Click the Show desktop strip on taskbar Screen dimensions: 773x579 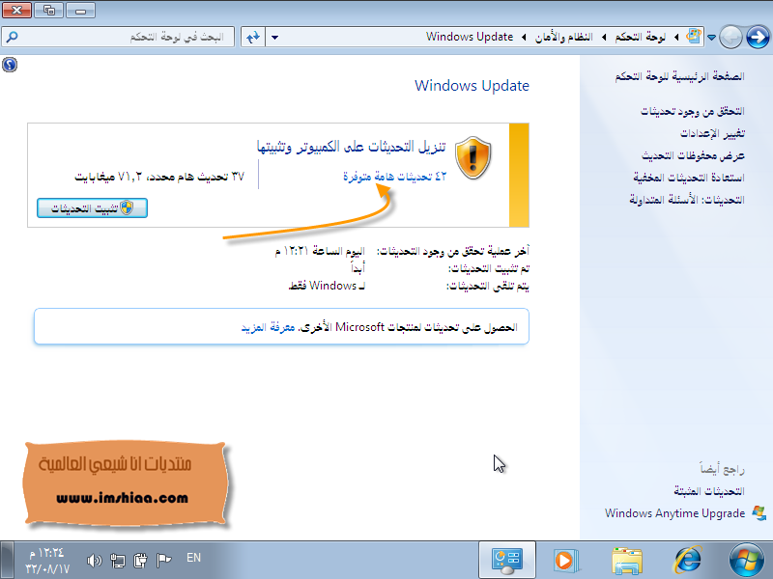coord(6,561)
